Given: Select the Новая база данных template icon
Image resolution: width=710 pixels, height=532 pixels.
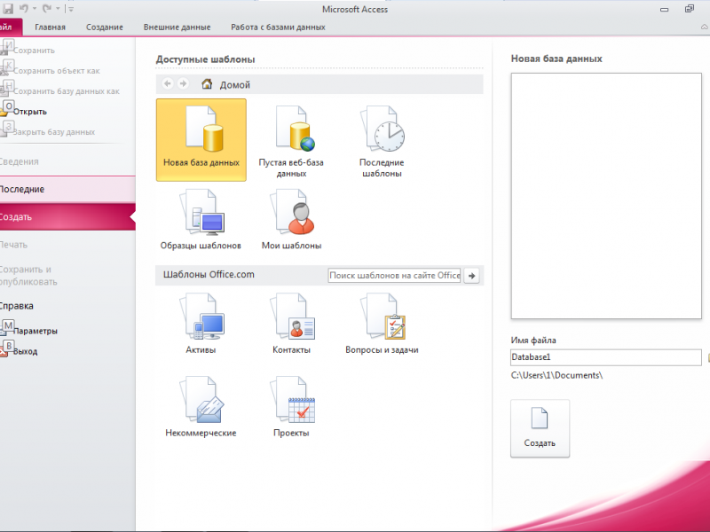Looking at the screenshot, I should coord(201,140).
